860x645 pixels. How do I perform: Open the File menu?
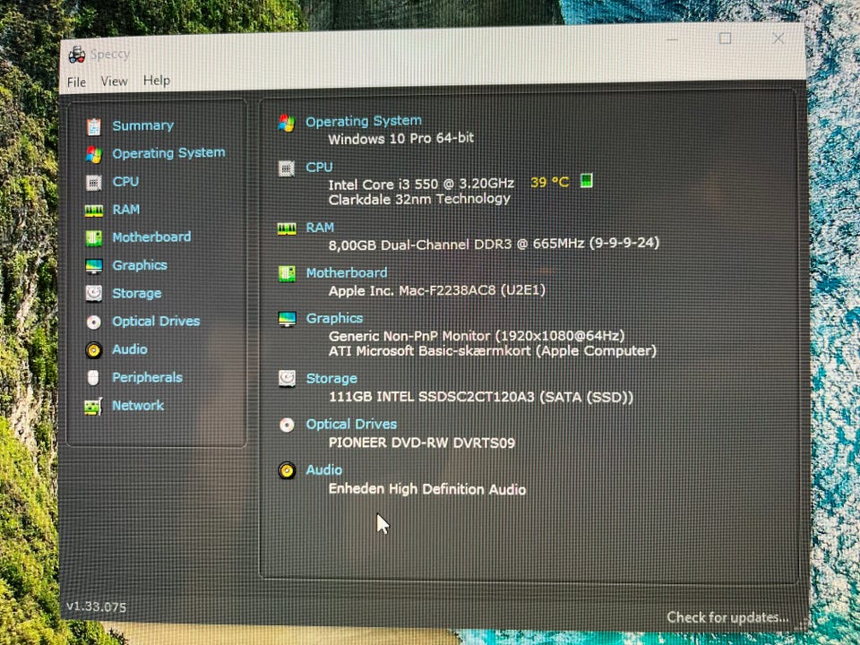coord(77,82)
